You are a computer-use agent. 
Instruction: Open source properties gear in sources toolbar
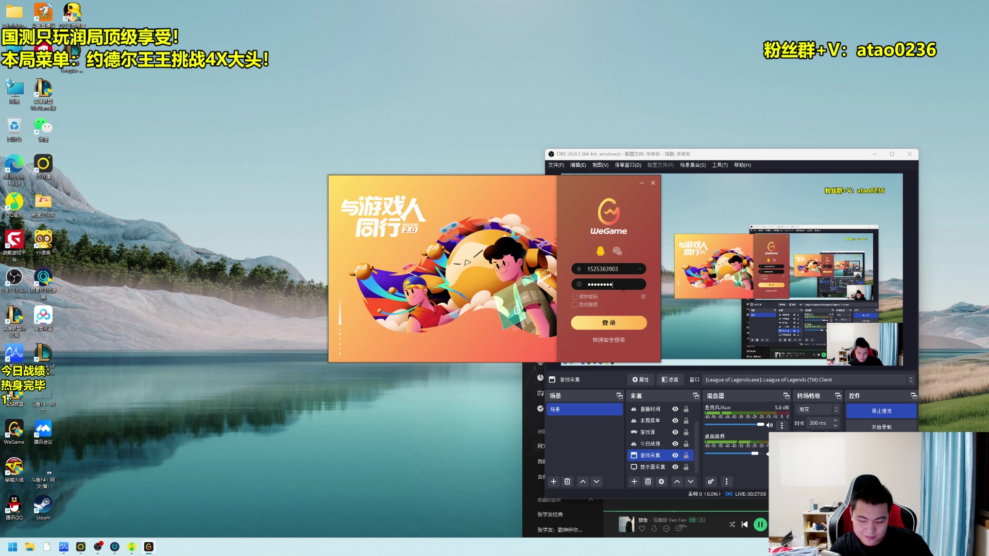point(661,482)
